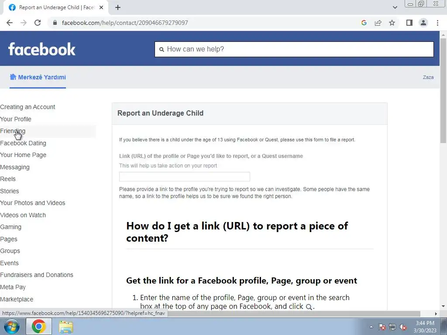Click the Action Center flag icon
The height and width of the screenshot is (335, 447).
[x=382, y=327]
